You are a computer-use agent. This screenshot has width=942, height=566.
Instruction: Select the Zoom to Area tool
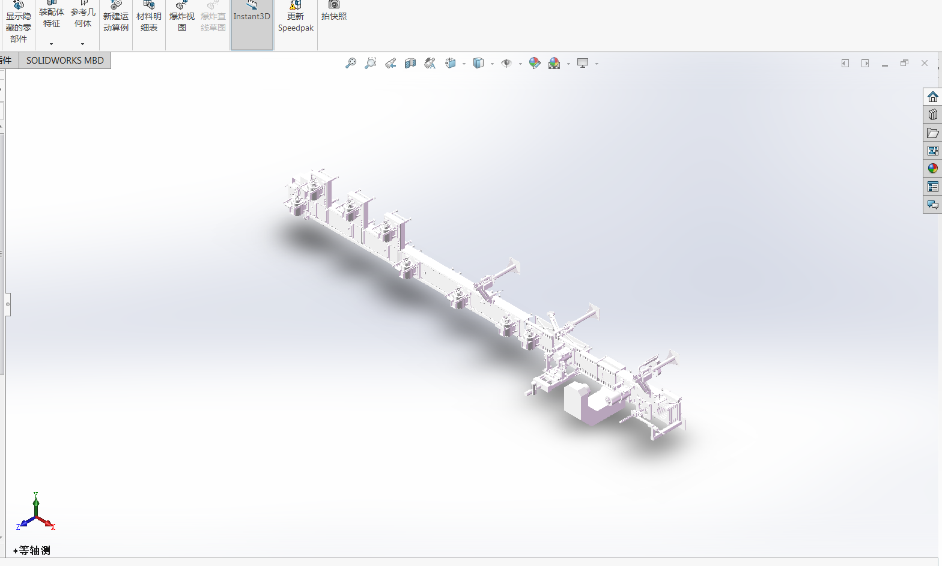371,63
